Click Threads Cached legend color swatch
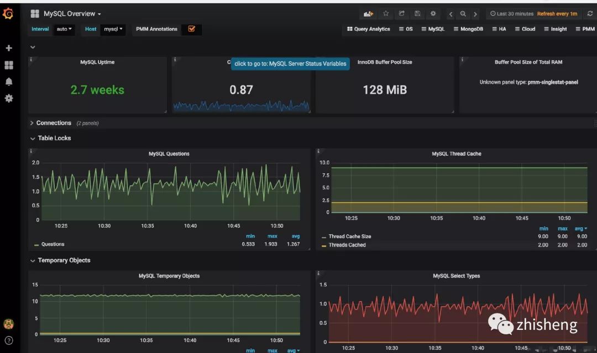The image size is (597, 353). click(x=324, y=246)
